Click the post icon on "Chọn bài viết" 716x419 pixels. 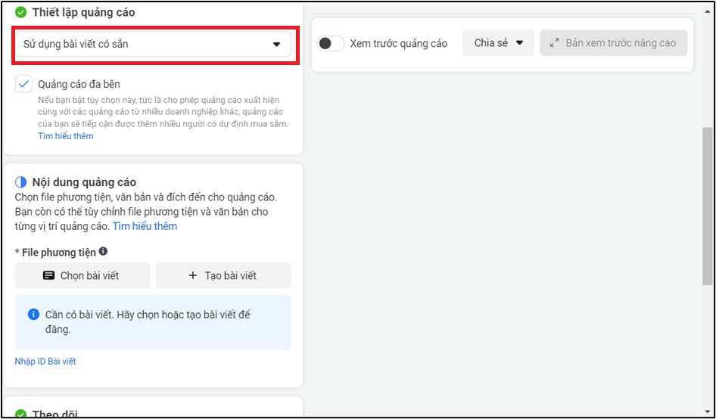coord(48,275)
